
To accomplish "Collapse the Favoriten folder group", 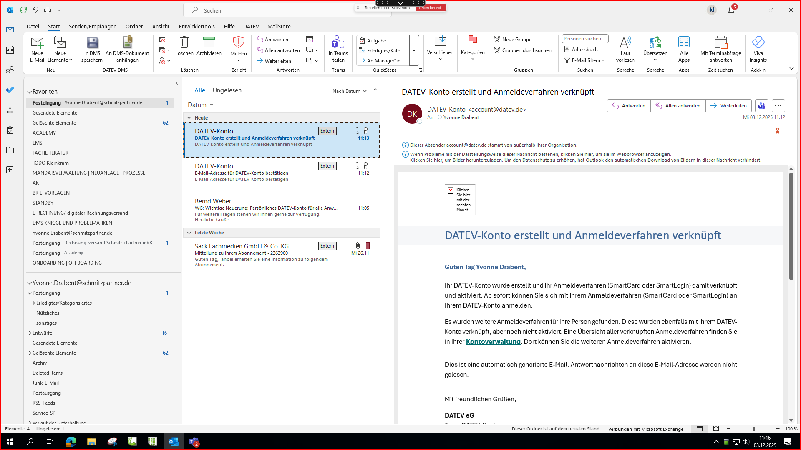I will [x=30, y=92].
